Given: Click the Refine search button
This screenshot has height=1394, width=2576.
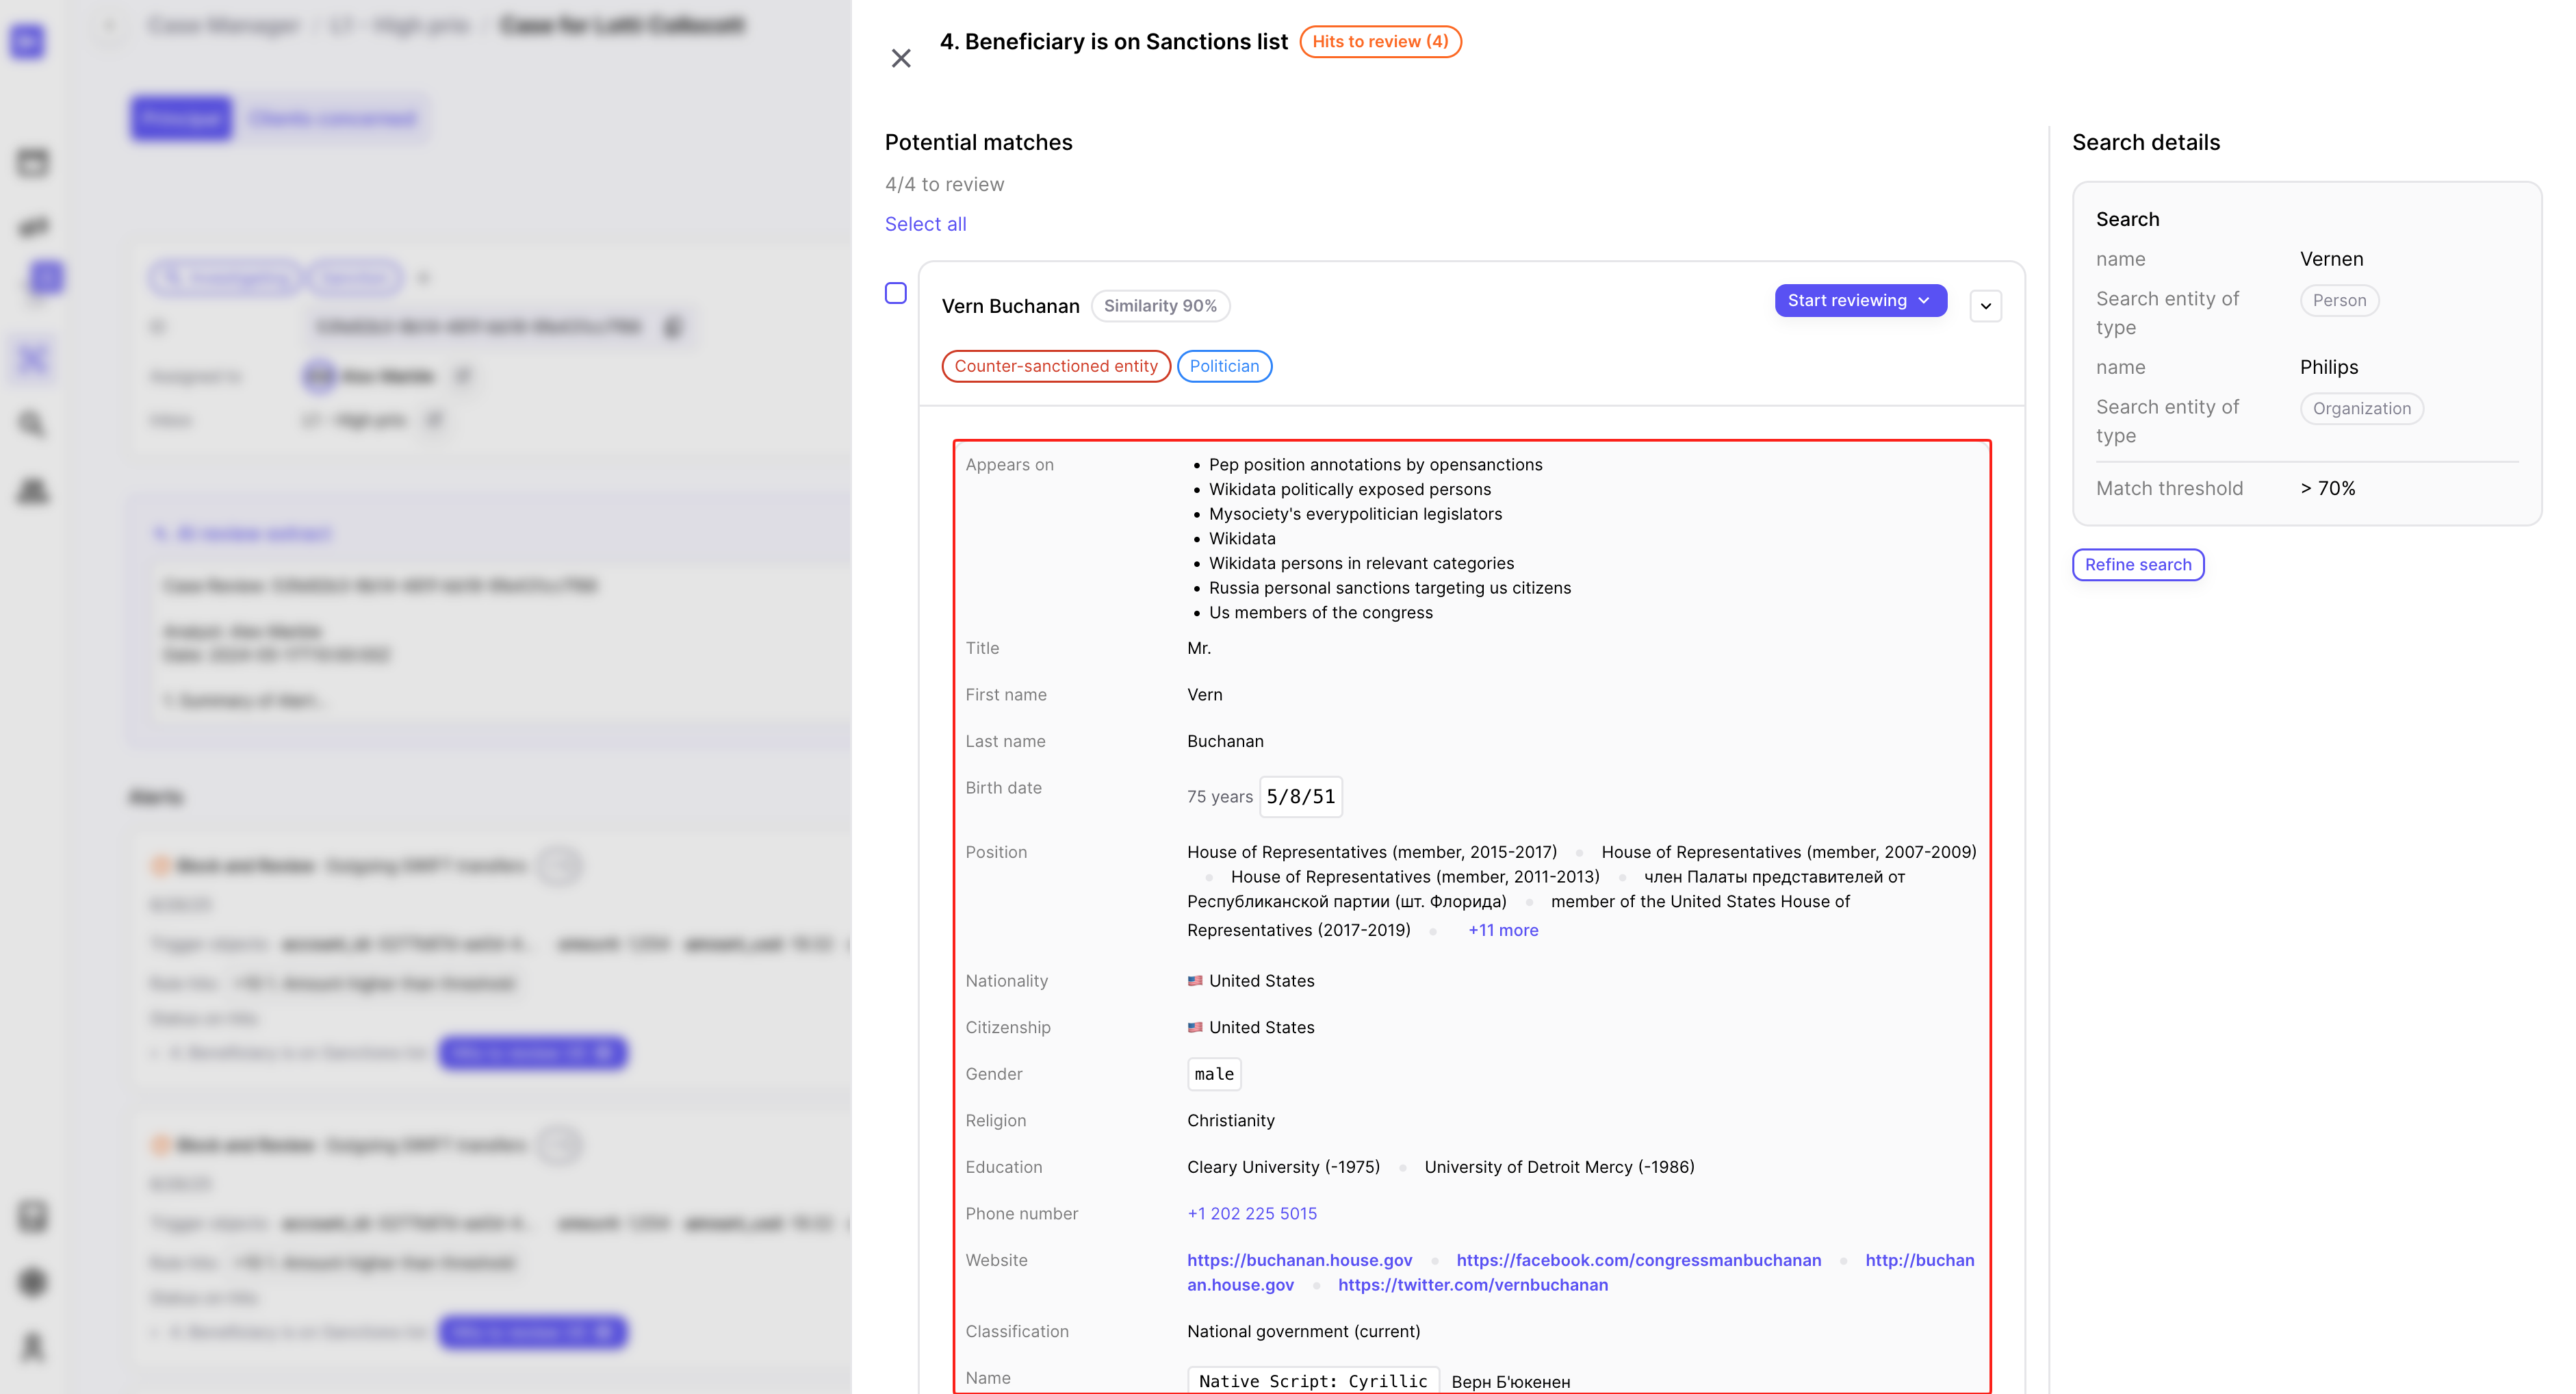Looking at the screenshot, I should [2138, 564].
